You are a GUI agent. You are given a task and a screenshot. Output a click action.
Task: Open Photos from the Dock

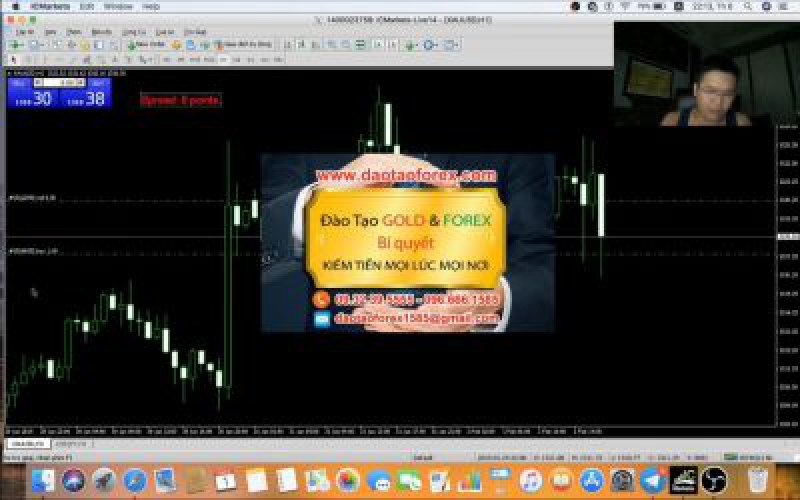pyautogui.click(x=347, y=480)
